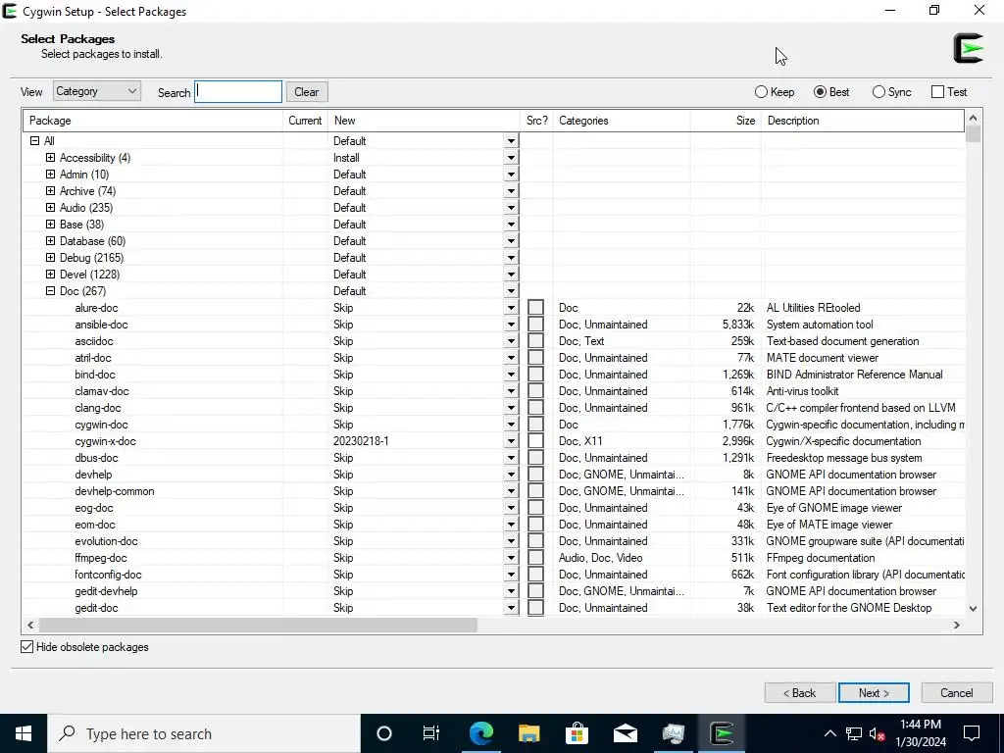The width and height of the screenshot is (1004, 753).
Task: Click the Cygwin logo in header
Action: tap(968, 48)
